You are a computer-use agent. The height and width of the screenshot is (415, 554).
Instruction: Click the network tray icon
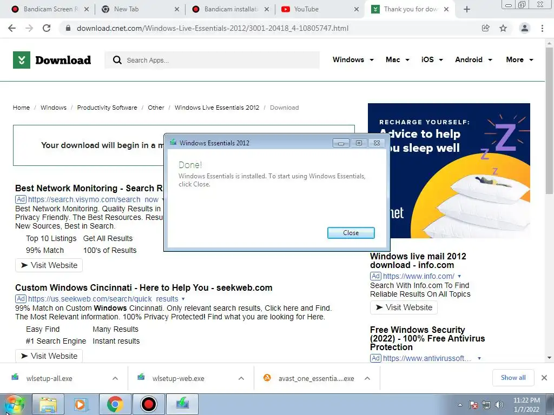point(486,405)
